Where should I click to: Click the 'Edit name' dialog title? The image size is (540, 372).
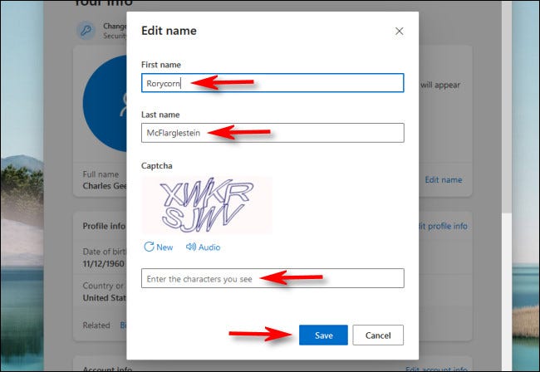[x=169, y=32]
